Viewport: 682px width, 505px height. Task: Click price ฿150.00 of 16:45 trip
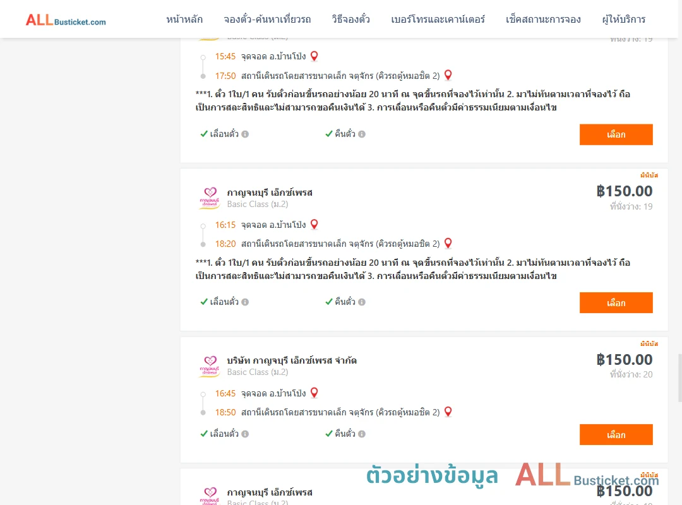(x=625, y=360)
